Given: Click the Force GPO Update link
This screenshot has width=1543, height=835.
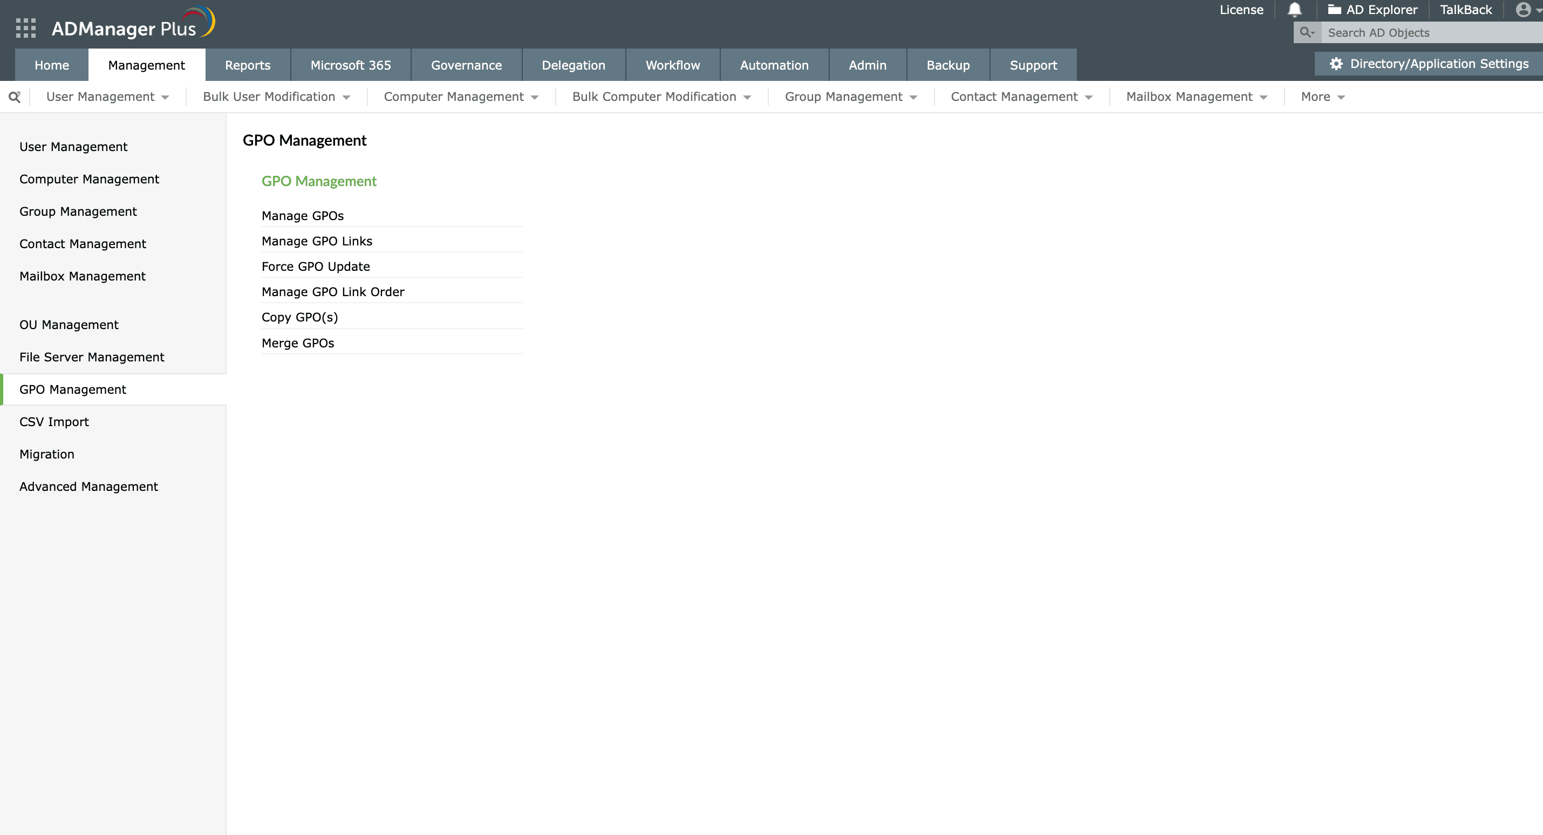Looking at the screenshot, I should (316, 266).
